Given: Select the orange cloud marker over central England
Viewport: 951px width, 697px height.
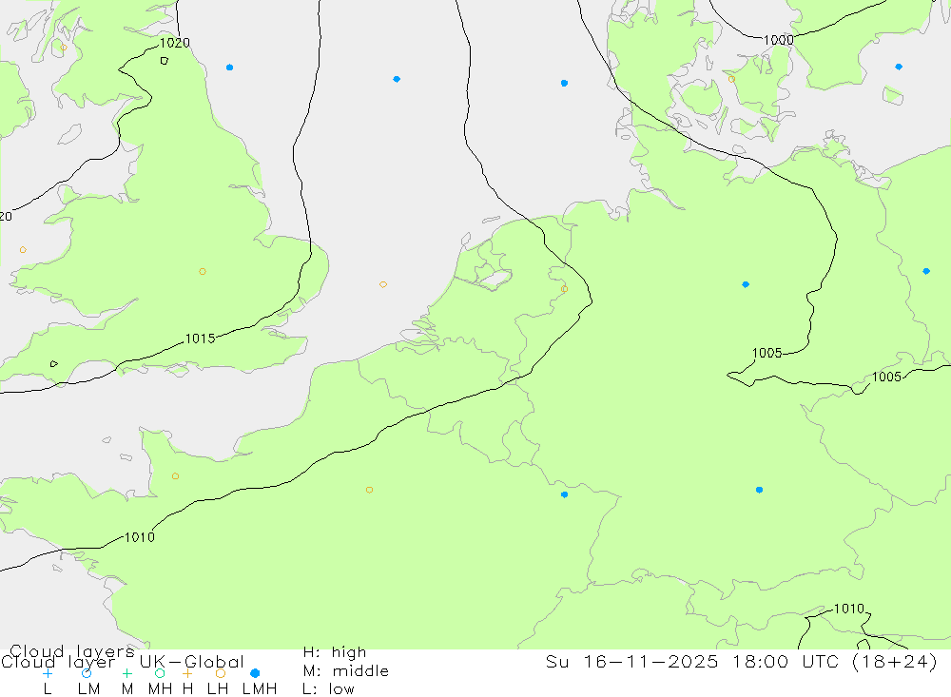Looking at the screenshot, I should click(203, 272).
